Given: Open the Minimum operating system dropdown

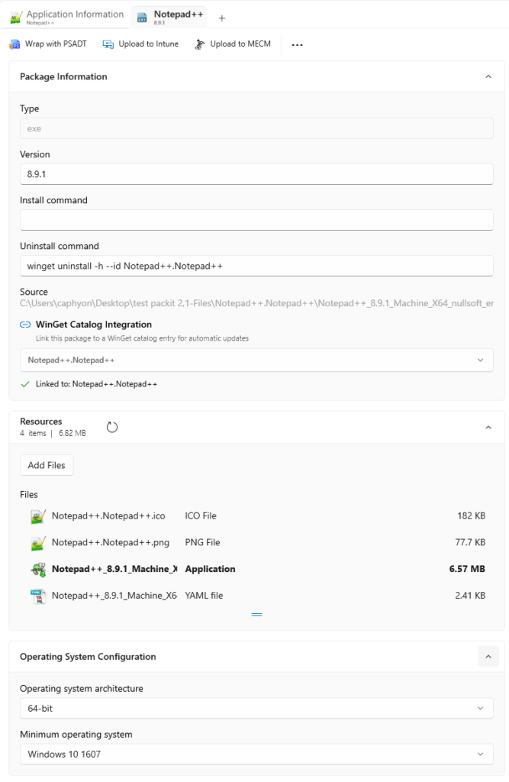Looking at the screenshot, I should (x=256, y=754).
